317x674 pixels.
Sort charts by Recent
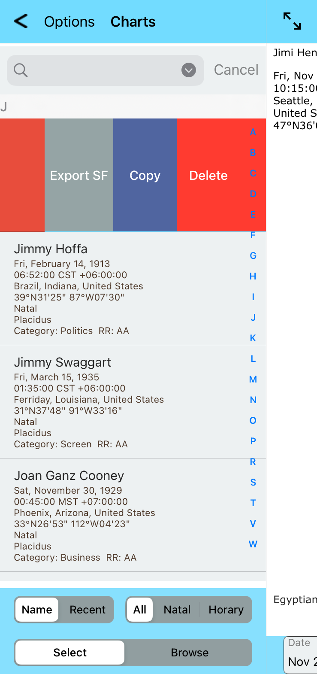(88, 610)
